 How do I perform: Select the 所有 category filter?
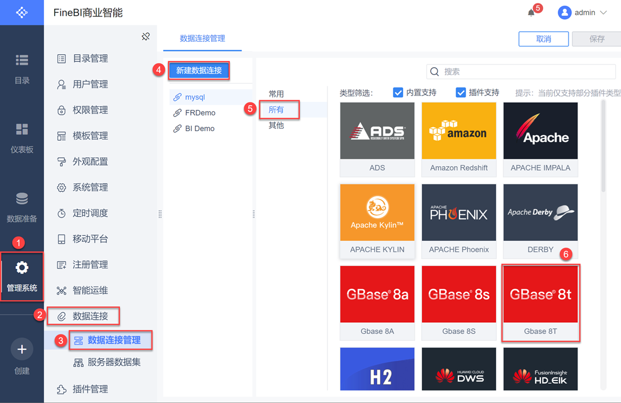coord(276,110)
